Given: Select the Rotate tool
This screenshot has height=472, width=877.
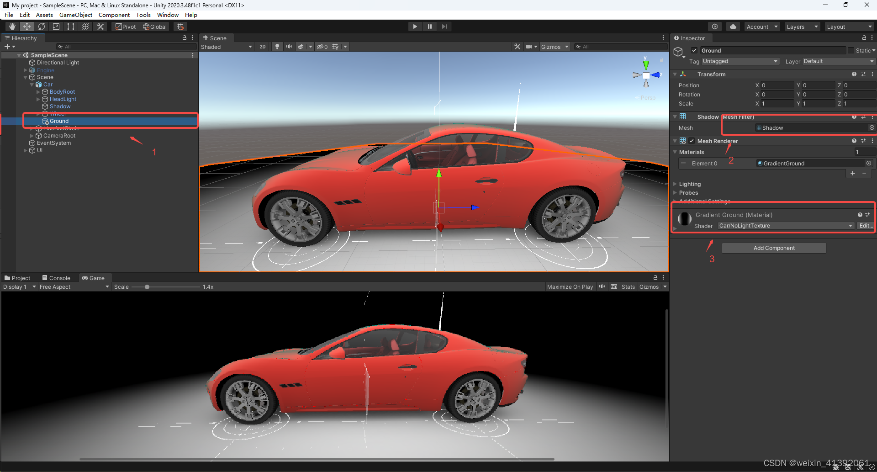Looking at the screenshot, I should click(x=42, y=26).
